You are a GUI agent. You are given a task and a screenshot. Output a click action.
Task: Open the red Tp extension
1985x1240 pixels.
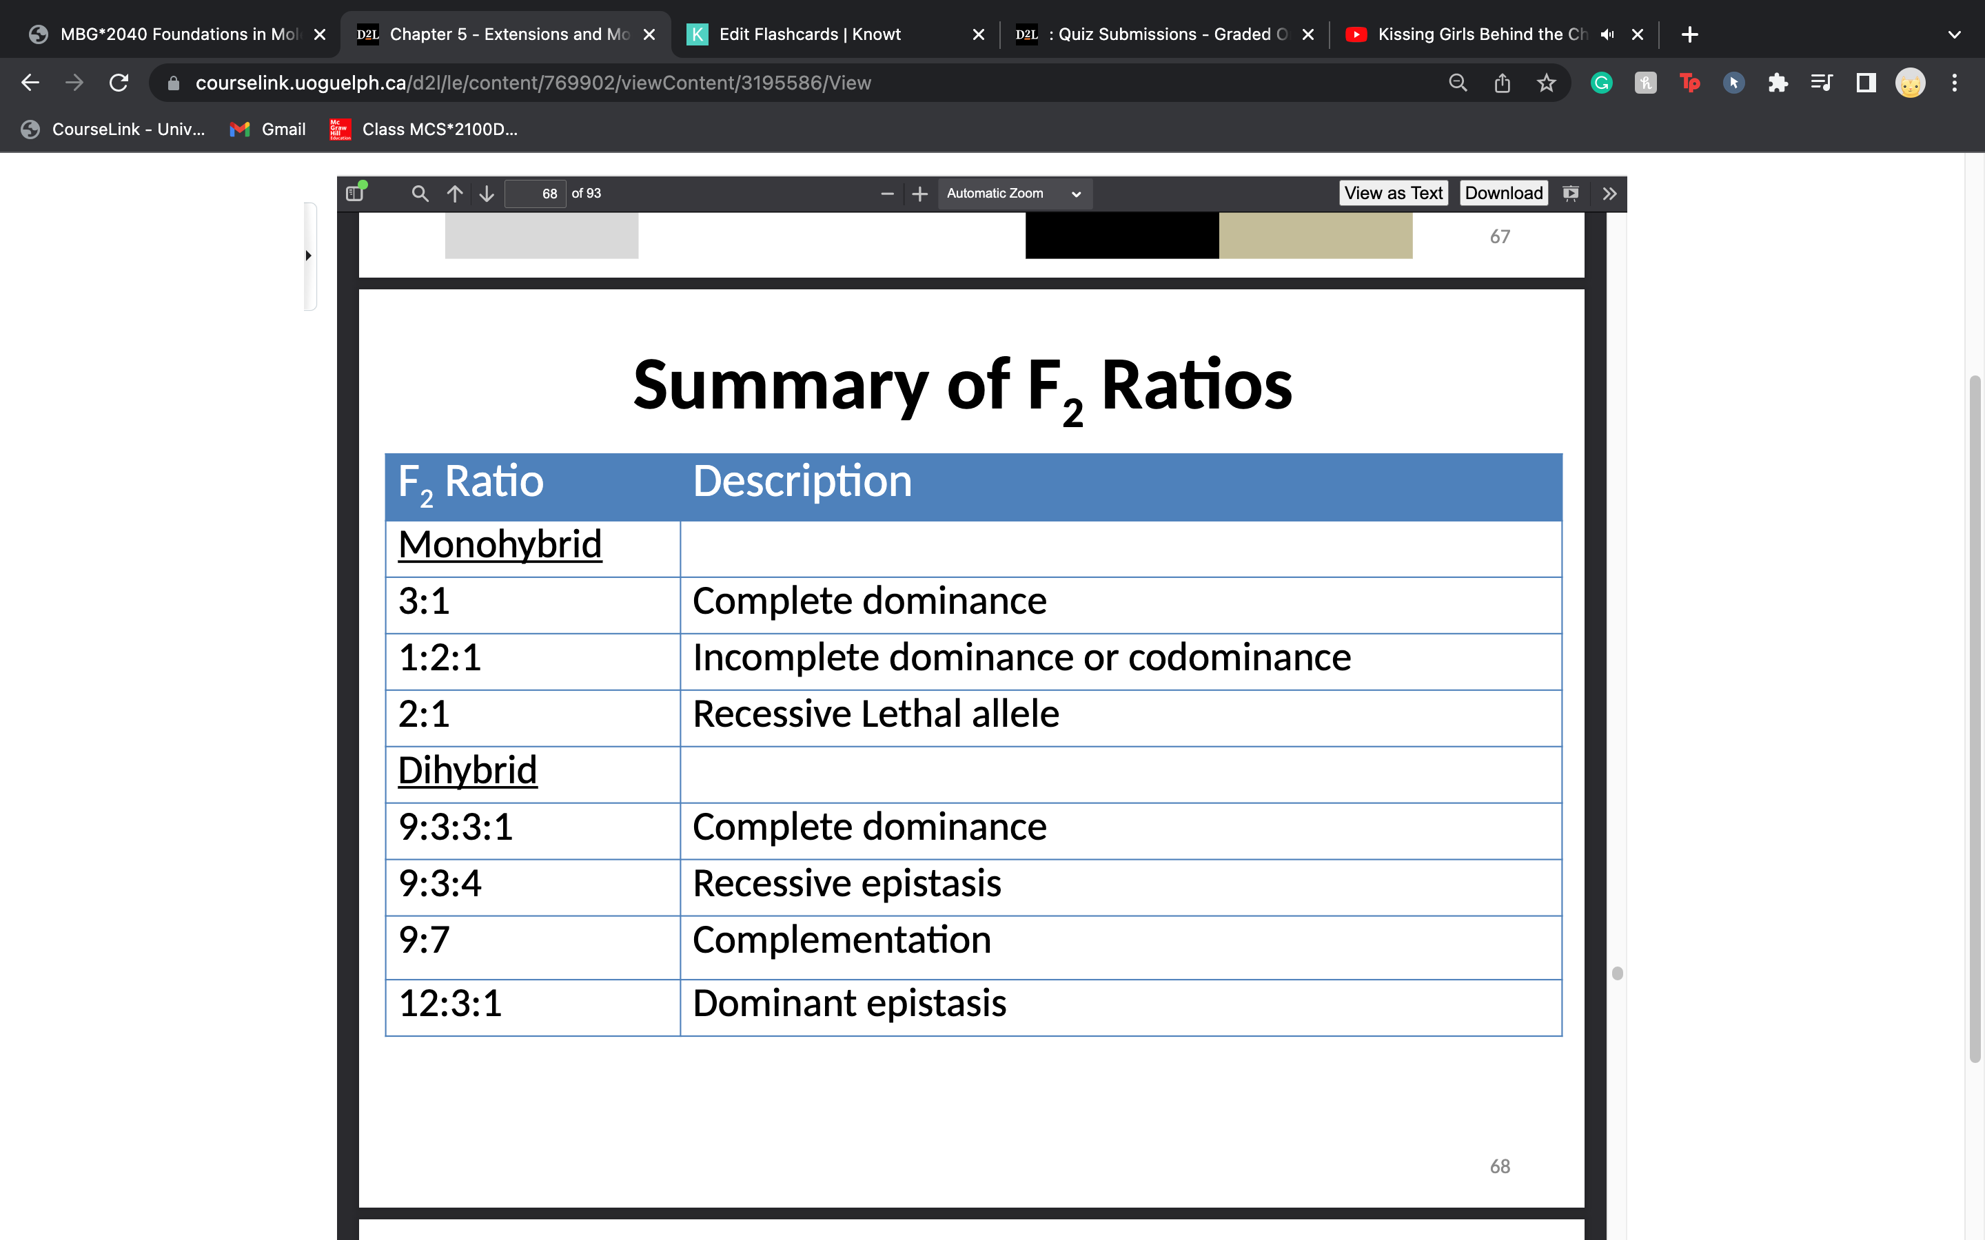click(1690, 83)
